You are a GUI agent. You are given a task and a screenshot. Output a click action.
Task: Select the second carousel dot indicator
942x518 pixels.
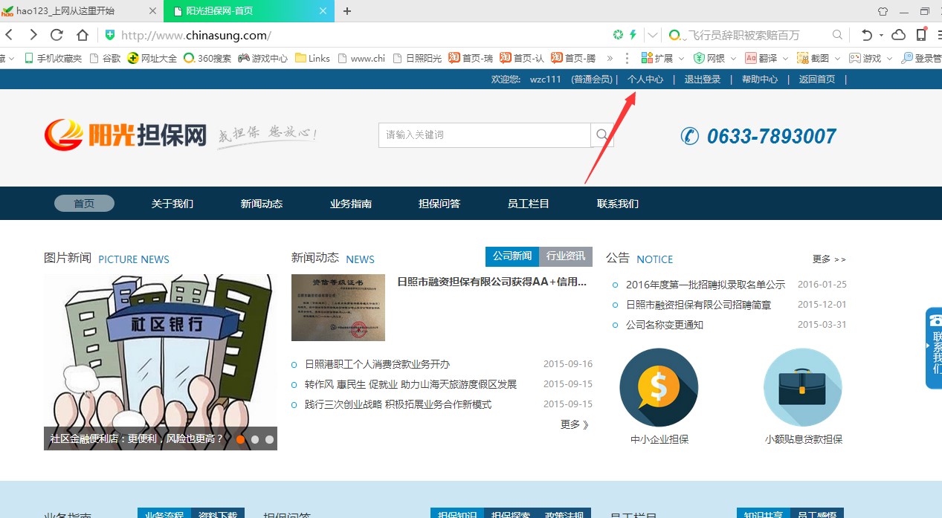tap(255, 439)
